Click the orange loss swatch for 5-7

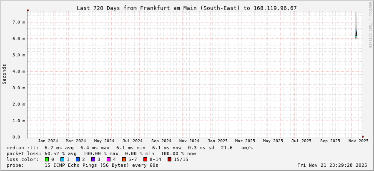tap(124, 159)
